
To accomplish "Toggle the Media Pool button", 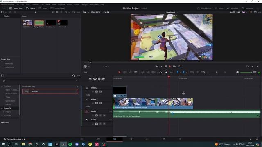I will 16,8.
